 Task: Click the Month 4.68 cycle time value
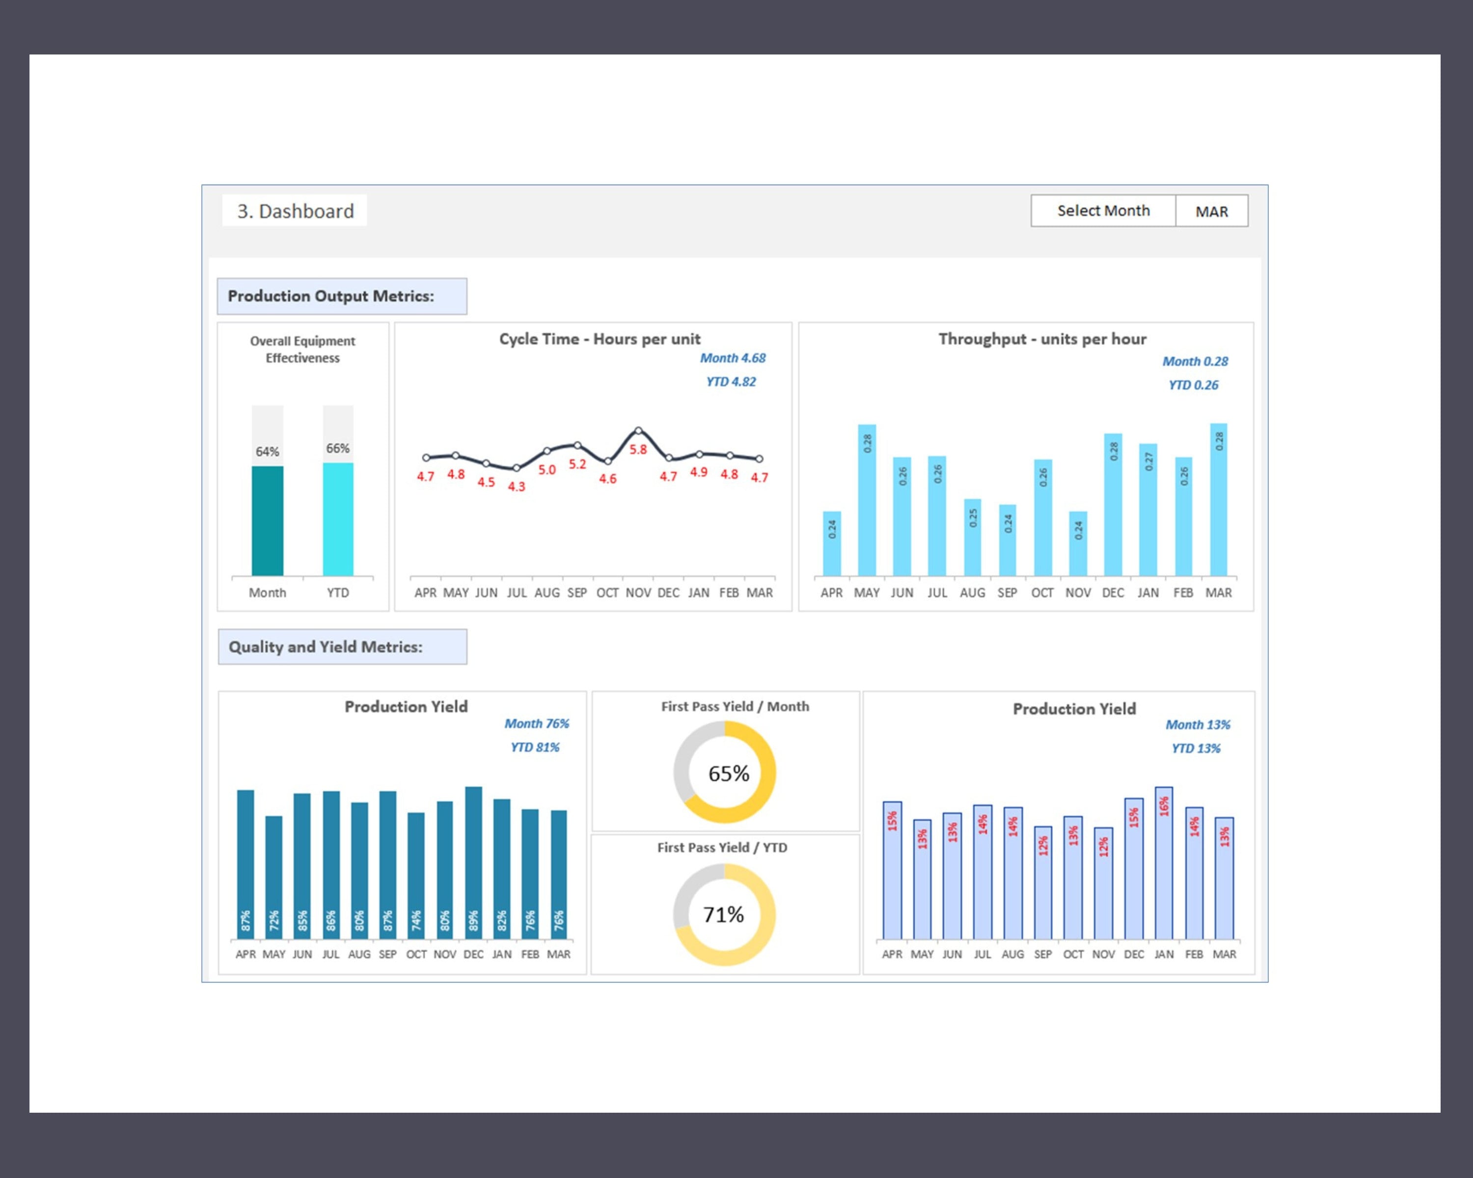click(733, 358)
